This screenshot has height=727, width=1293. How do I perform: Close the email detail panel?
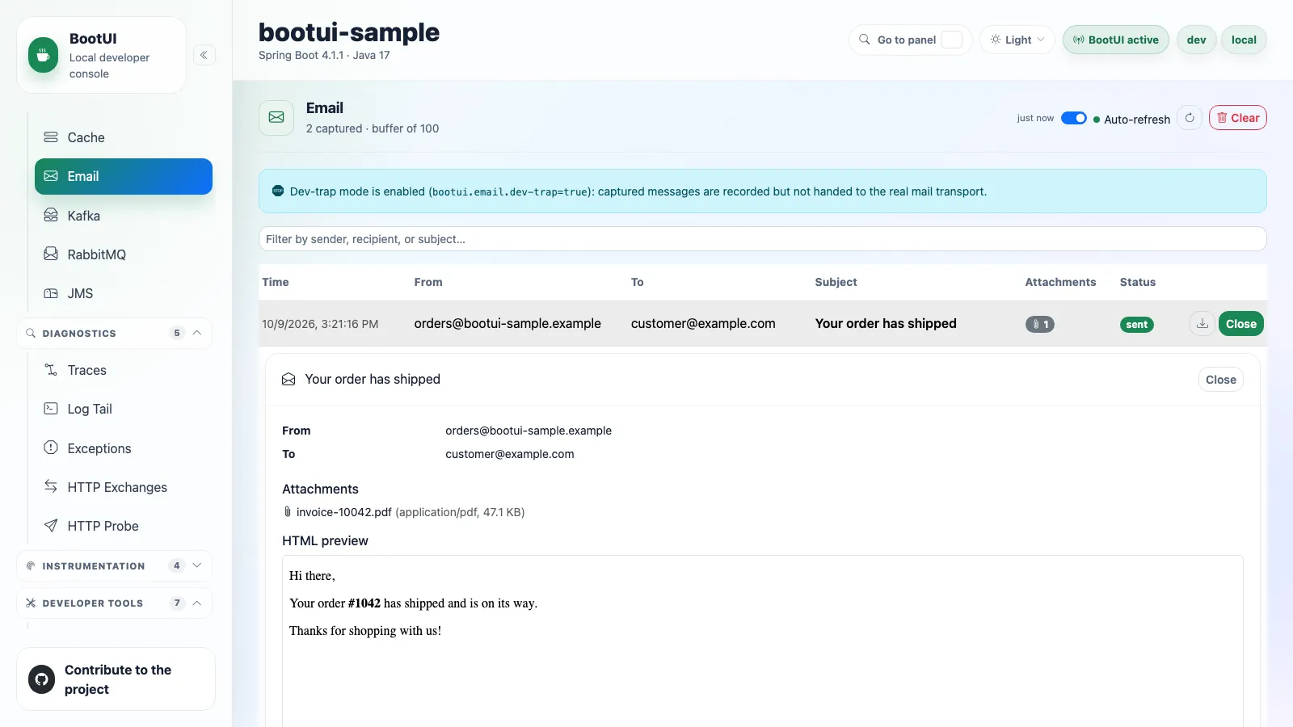click(x=1221, y=380)
